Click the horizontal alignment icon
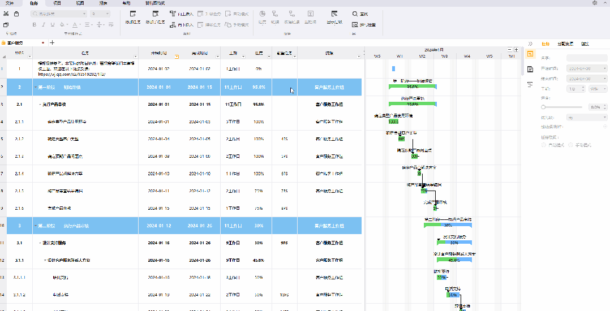610x311 pixels. (87, 25)
